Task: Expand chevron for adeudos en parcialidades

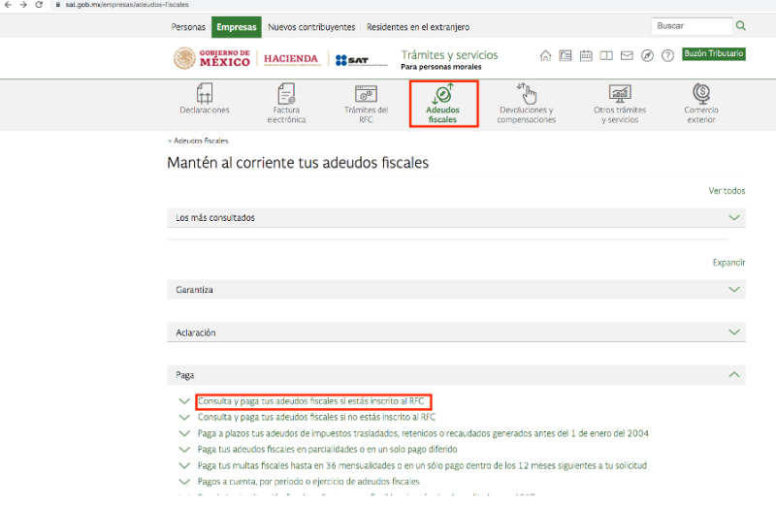Action: click(x=184, y=450)
